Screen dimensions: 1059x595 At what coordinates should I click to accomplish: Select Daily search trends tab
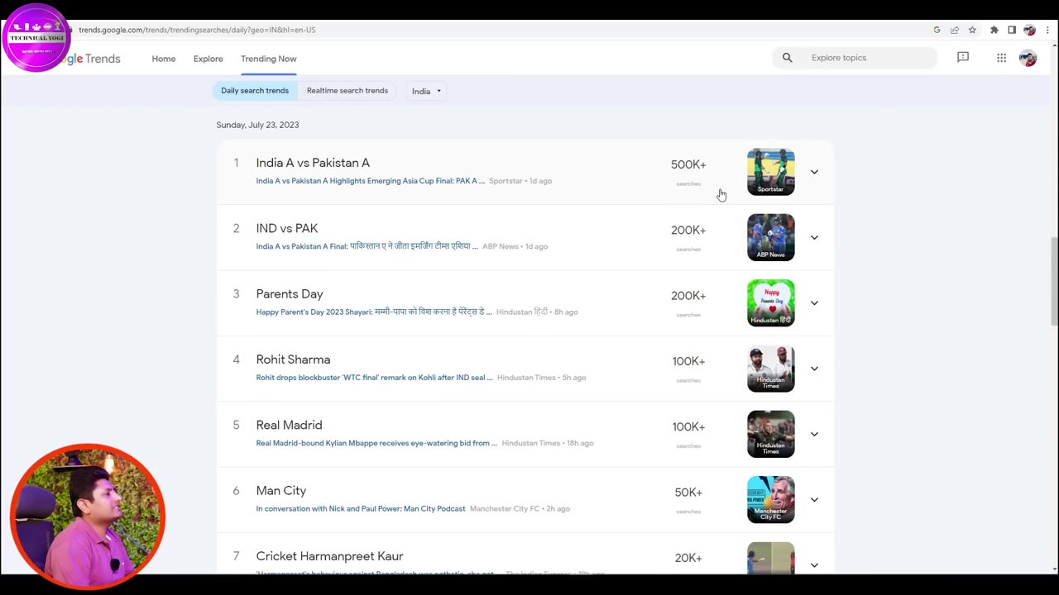255,91
